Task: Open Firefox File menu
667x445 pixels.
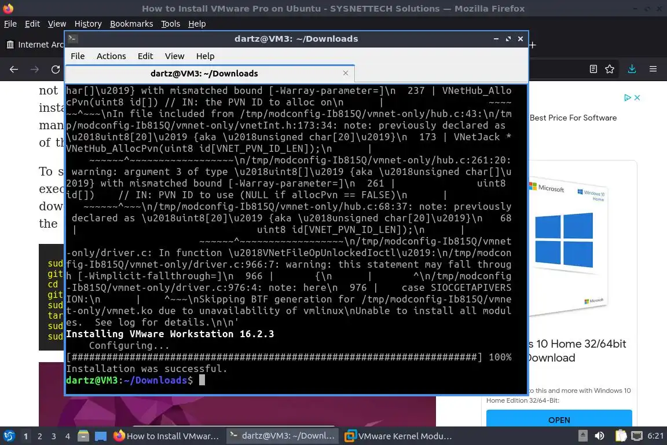Action: [10, 24]
